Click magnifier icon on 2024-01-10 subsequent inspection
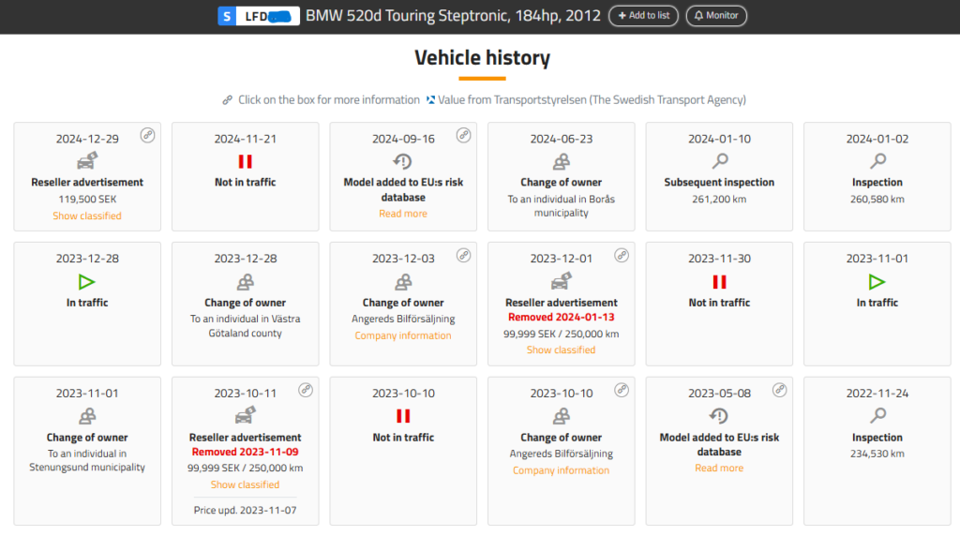Viewport: 960px width, 536px height. coord(719,161)
